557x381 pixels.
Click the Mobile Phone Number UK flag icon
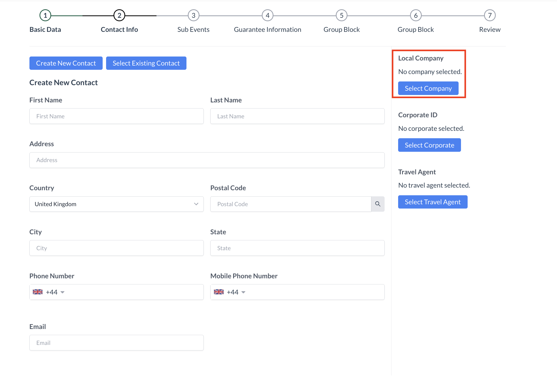pyautogui.click(x=219, y=292)
